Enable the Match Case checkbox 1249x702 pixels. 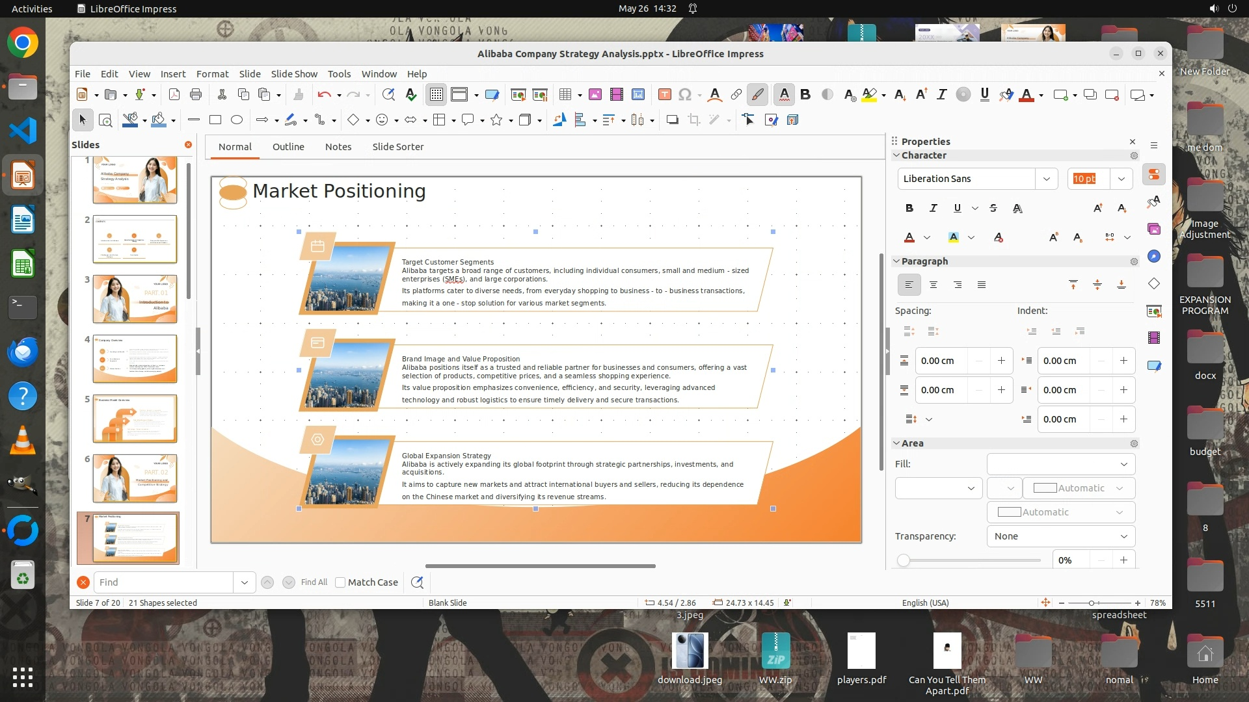[x=340, y=582]
